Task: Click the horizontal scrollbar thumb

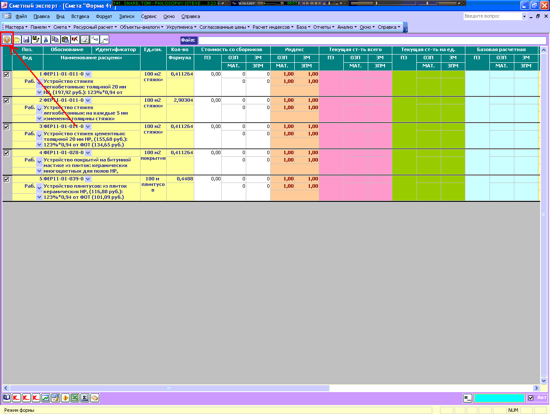Action: pos(169,388)
